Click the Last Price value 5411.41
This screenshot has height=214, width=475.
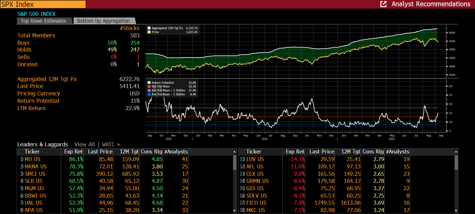point(130,86)
